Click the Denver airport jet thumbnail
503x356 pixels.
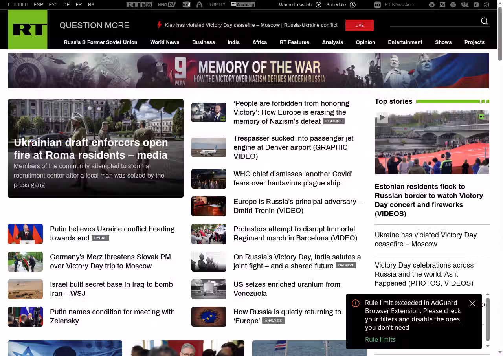209,147
